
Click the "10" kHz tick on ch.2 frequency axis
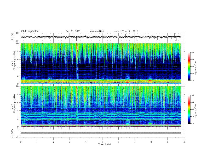[x=18, y=86]
